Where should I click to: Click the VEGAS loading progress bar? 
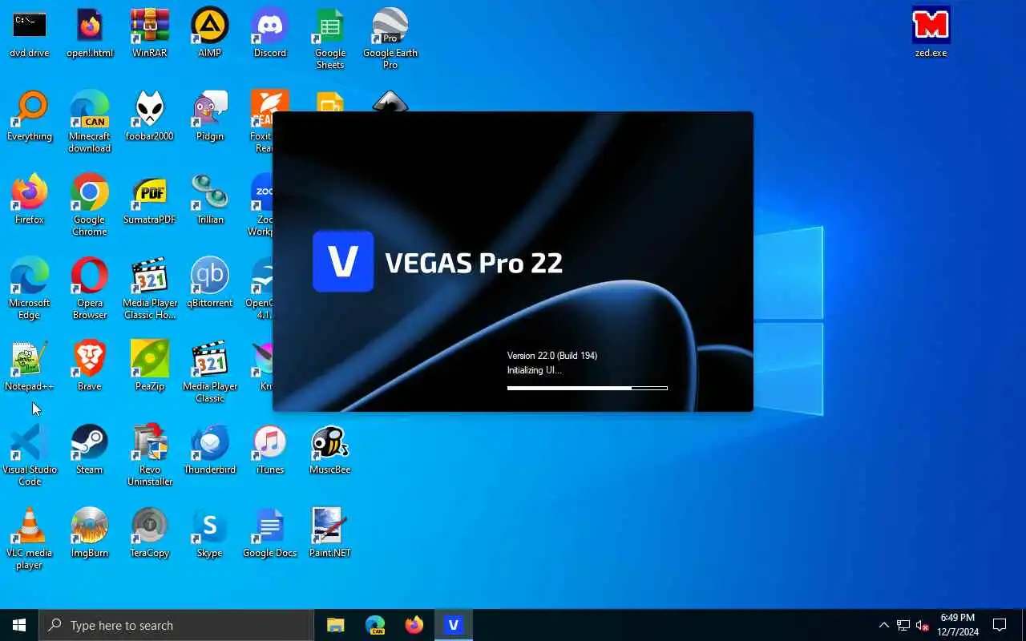[x=588, y=388]
